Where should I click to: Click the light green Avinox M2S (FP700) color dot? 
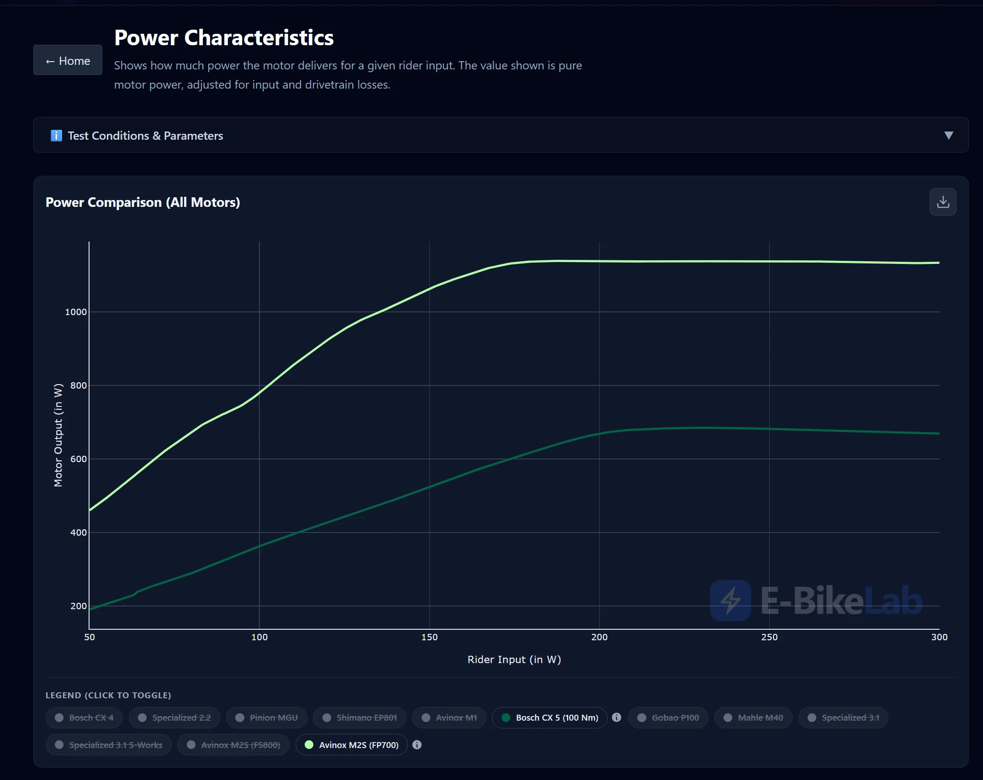click(x=309, y=745)
